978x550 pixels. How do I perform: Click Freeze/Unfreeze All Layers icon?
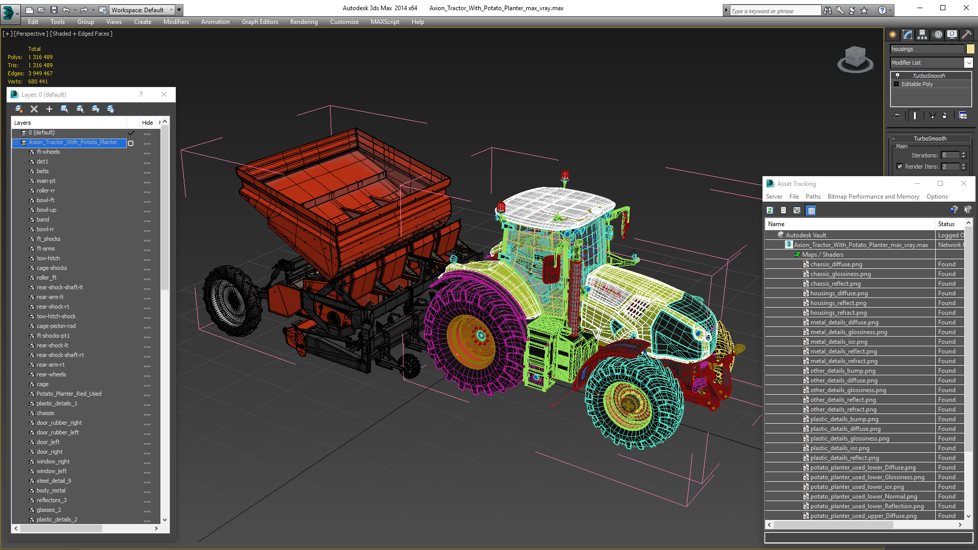tap(111, 109)
